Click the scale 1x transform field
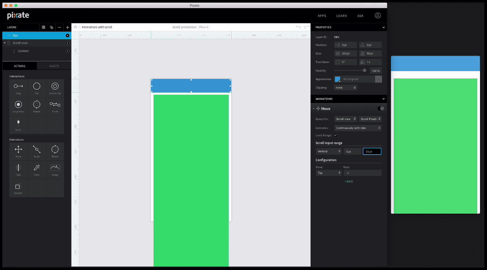This screenshot has height=270, width=487. 370,62
